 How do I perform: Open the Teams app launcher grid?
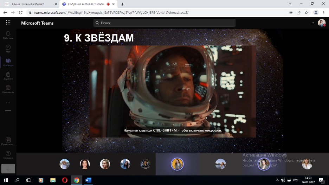[x=8, y=23]
